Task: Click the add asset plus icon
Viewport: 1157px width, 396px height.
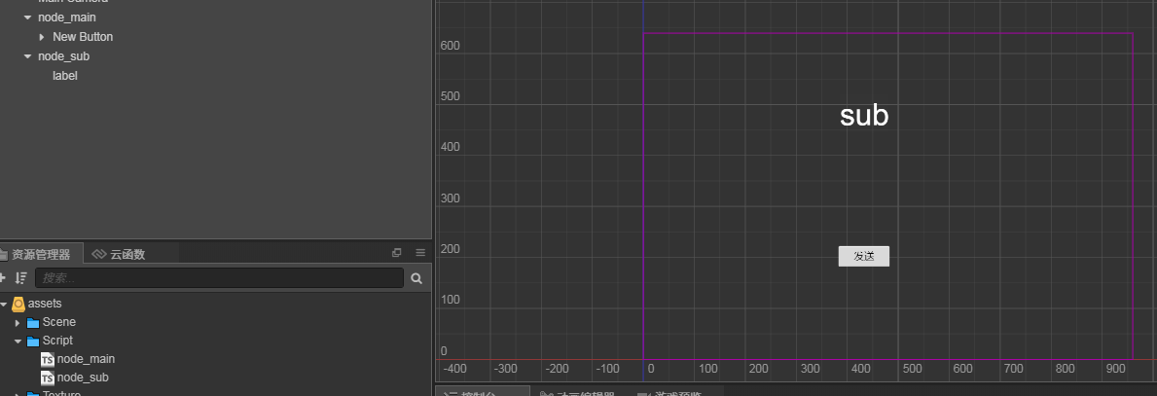Action: 3,278
